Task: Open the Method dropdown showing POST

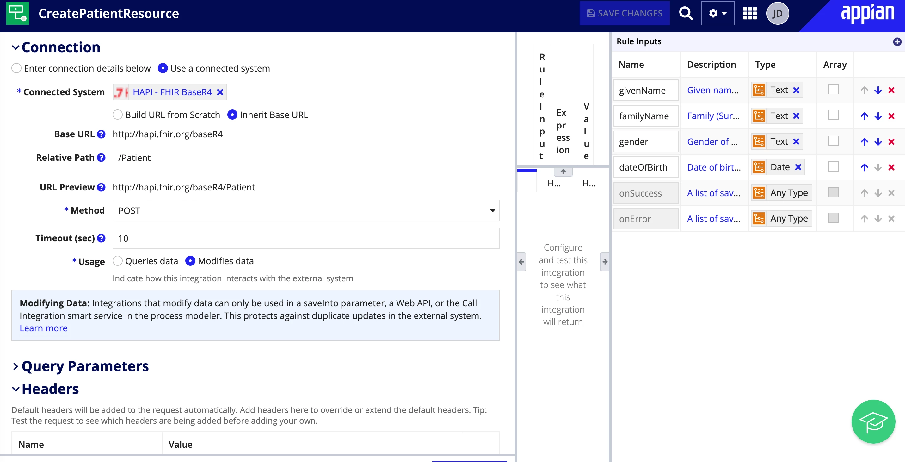Action: tap(306, 211)
